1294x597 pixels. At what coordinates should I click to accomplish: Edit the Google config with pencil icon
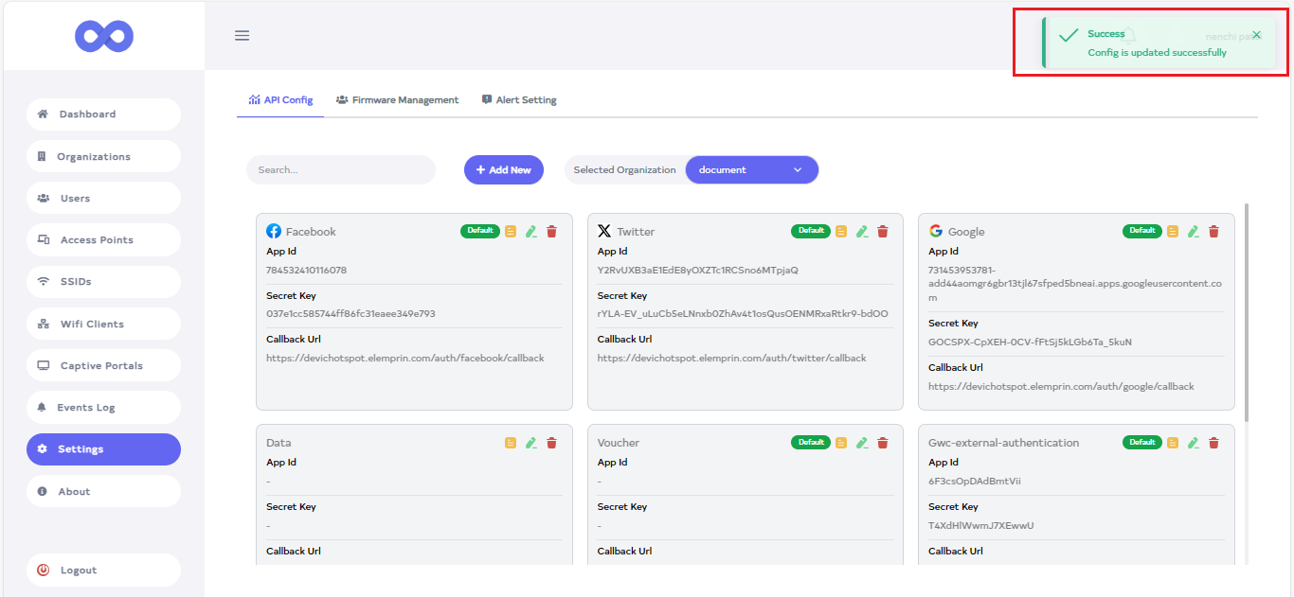1194,231
